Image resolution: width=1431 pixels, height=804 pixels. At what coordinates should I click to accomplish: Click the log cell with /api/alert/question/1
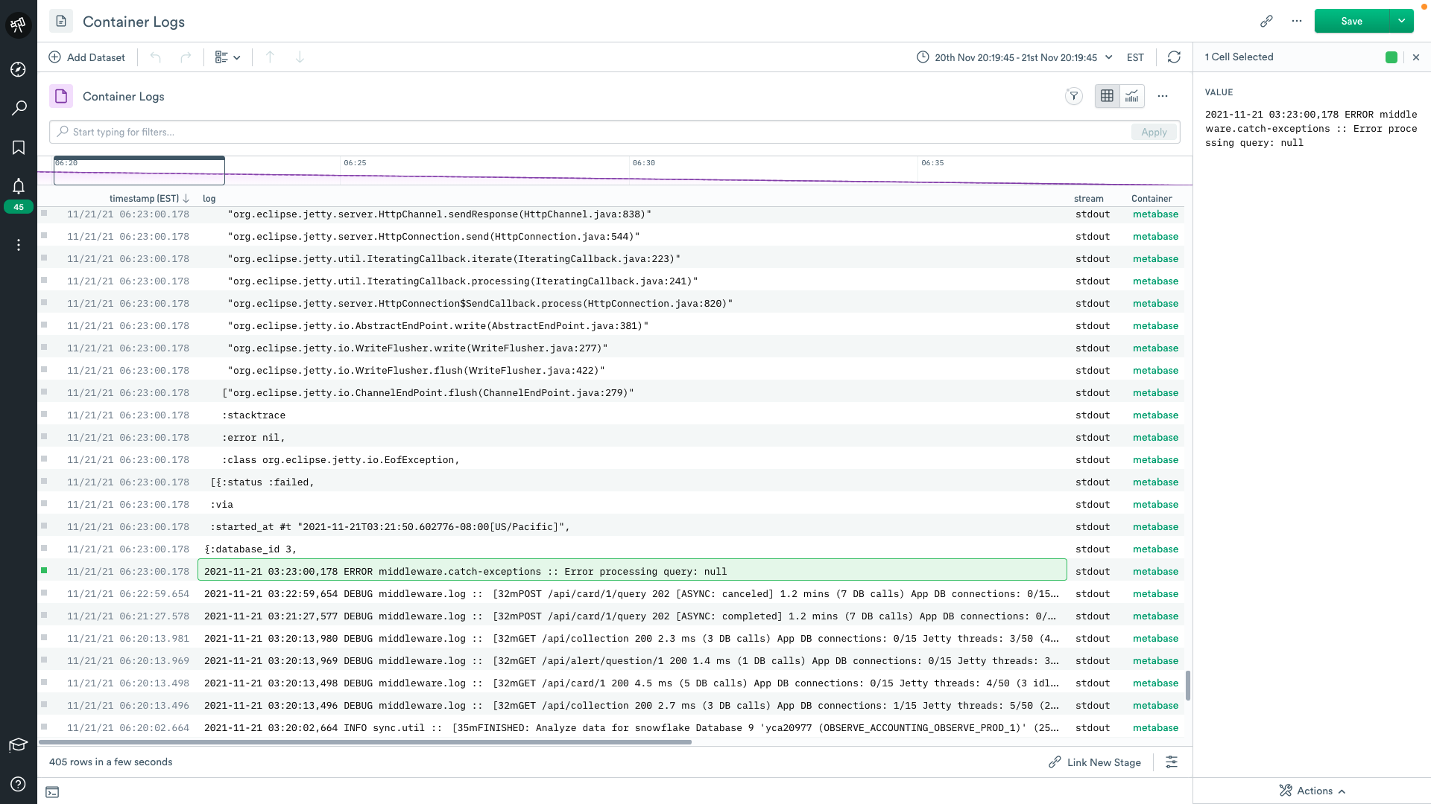(632, 660)
